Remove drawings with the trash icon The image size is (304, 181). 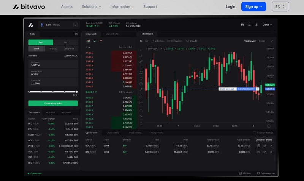click(141, 123)
